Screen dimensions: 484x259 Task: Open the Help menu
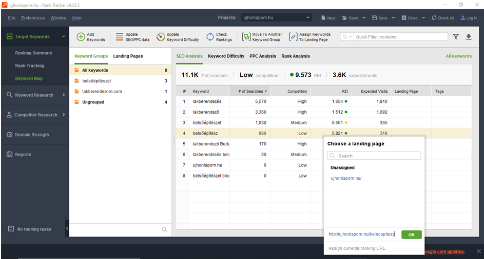[x=77, y=18]
